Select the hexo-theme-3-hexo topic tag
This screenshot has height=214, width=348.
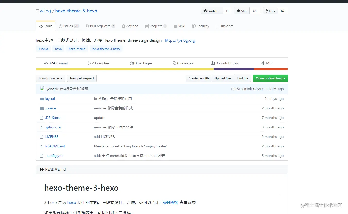(x=106, y=49)
